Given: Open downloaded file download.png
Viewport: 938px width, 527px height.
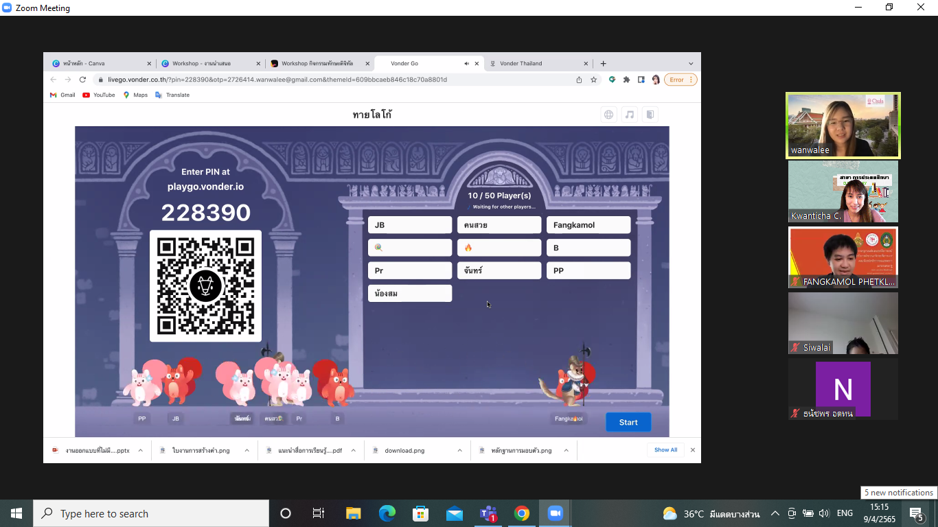Looking at the screenshot, I should tap(404, 450).
